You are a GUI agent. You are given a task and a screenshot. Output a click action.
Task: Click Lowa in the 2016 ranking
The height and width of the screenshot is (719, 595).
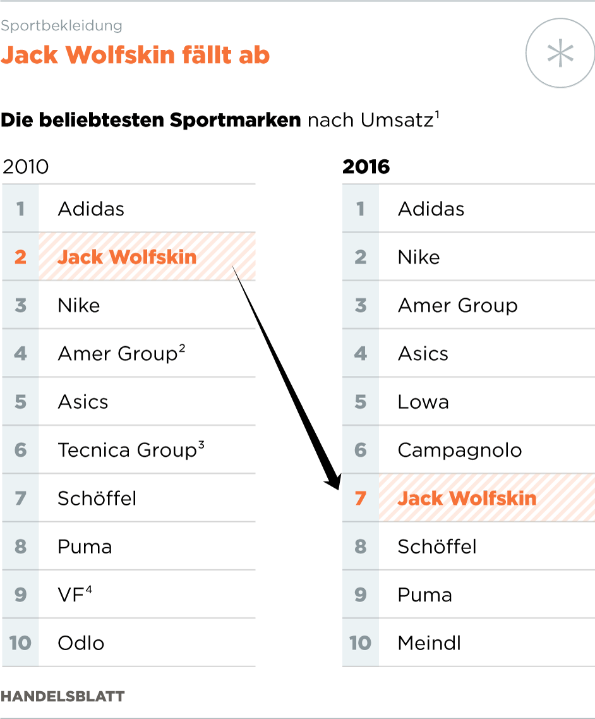coord(423,402)
